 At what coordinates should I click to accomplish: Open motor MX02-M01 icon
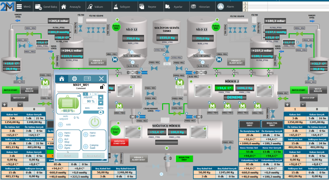[x=180, y=83]
